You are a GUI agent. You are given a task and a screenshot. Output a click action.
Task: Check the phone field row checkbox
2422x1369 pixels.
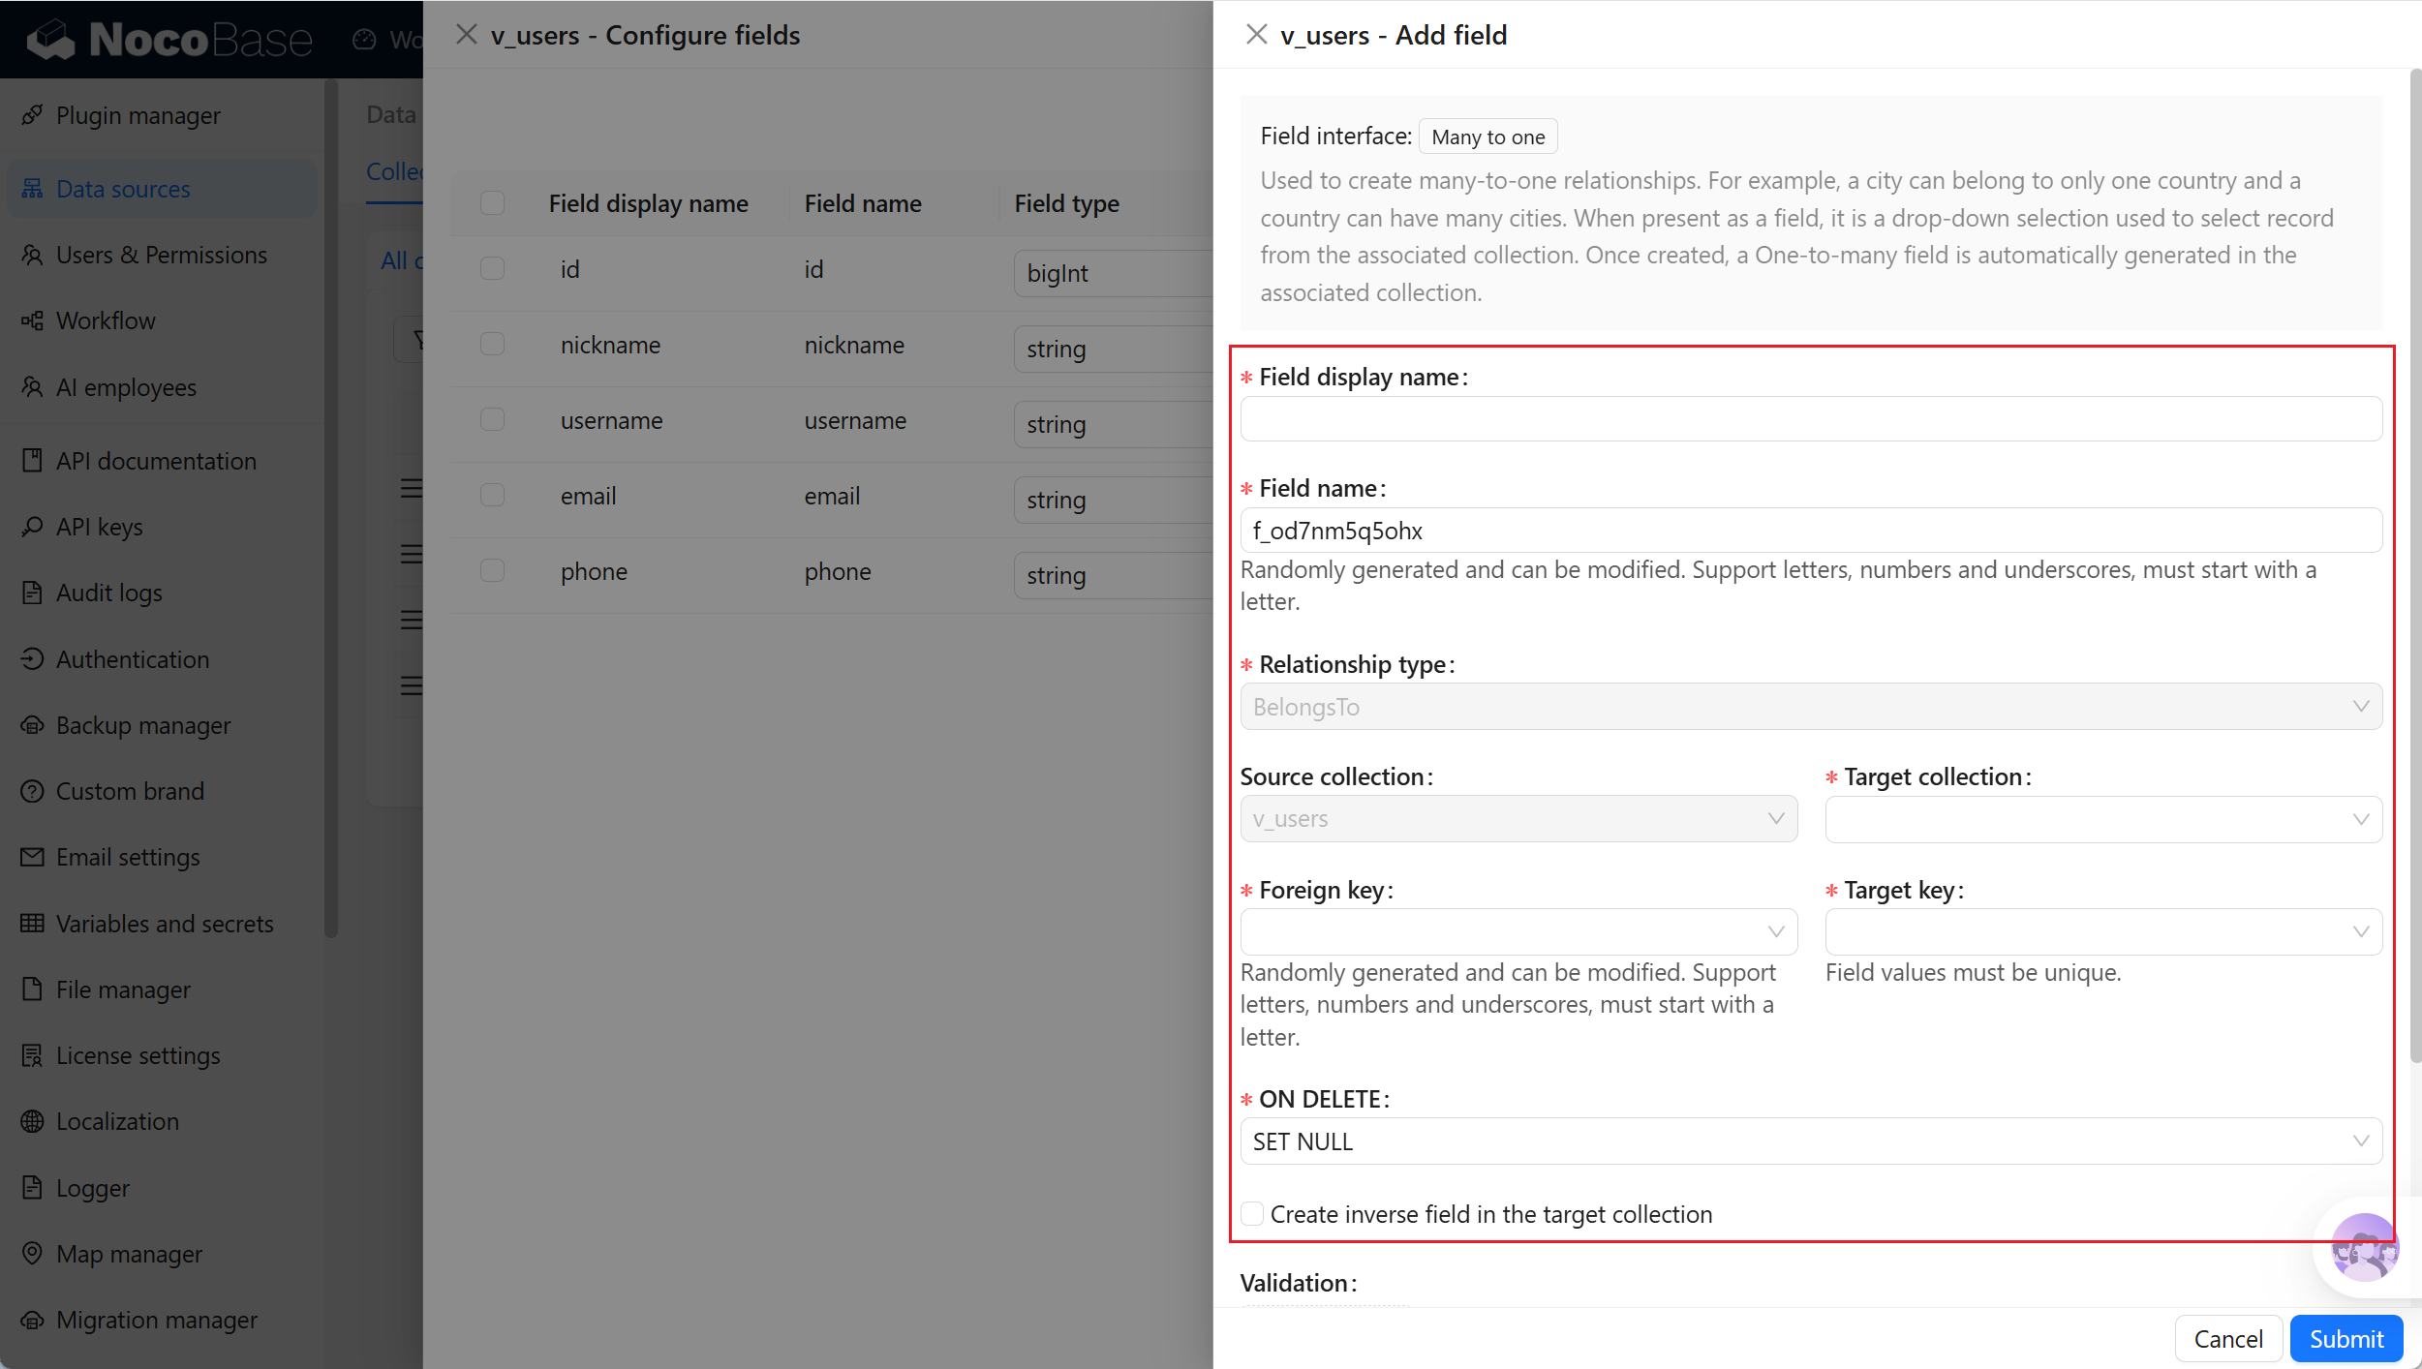492,571
